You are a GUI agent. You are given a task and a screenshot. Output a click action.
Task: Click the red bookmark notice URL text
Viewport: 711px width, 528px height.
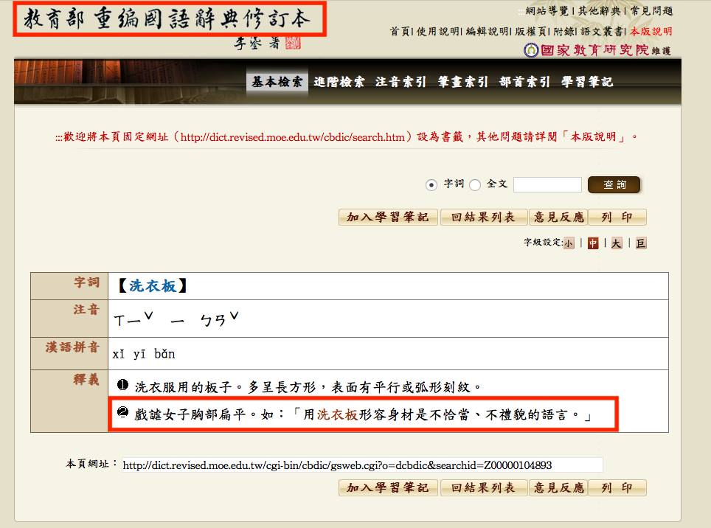293,137
